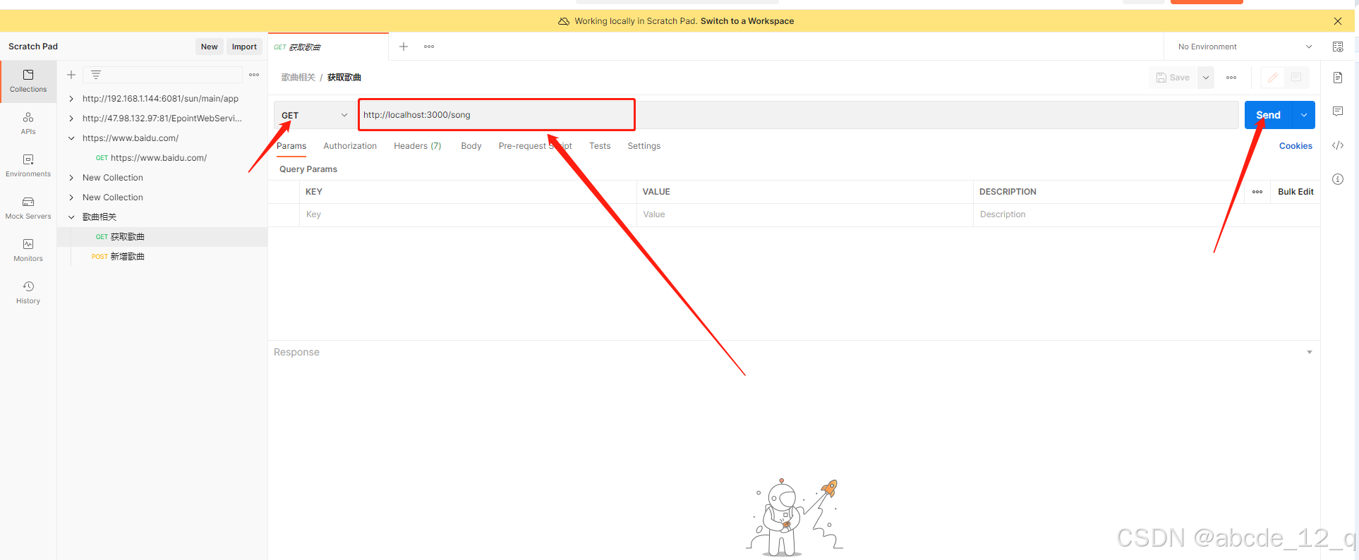The height and width of the screenshot is (560, 1359).
Task: Open the APIs sidebar panel
Action: 28,123
